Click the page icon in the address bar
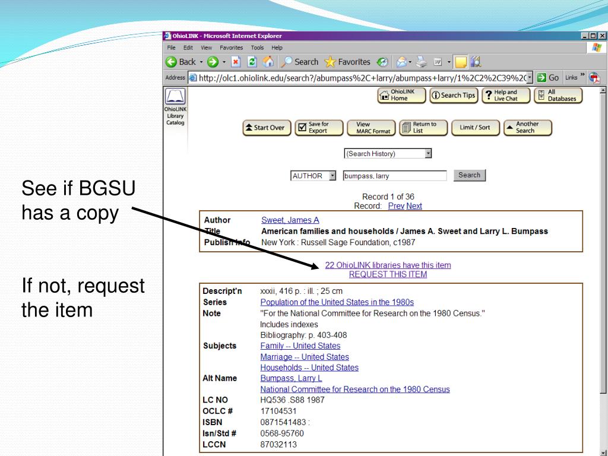 point(193,78)
